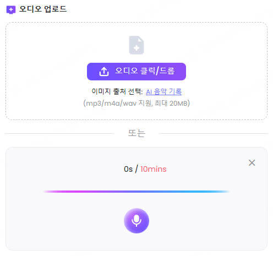Screen dimensions: 273x256
Task: Click the 0s elapsed time counter
Action: tap(128, 169)
